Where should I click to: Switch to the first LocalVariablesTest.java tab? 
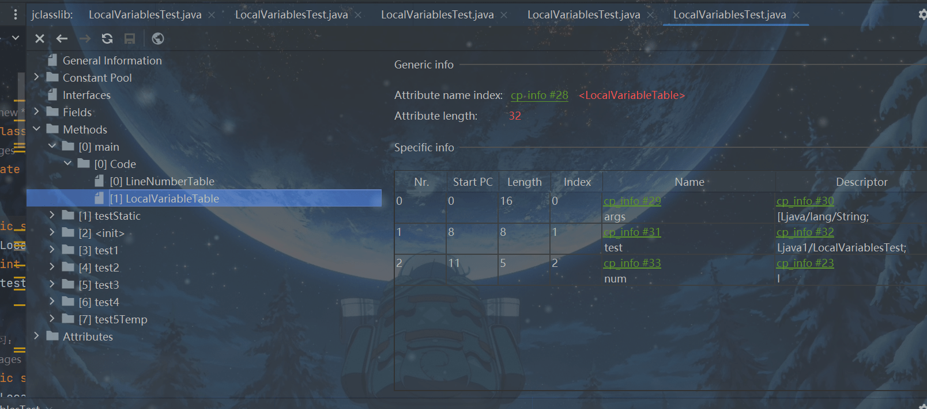145,15
